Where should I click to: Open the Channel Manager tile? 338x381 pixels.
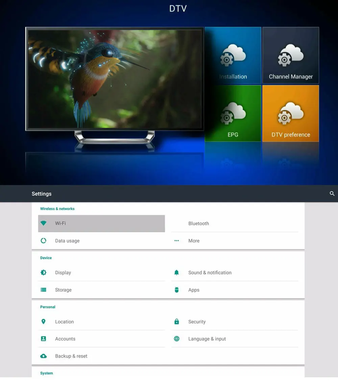291,55
